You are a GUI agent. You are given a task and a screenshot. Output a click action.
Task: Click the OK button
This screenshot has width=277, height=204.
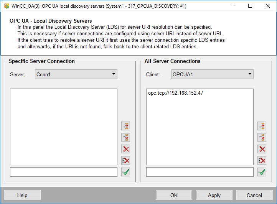pyautogui.click(x=174, y=195)
